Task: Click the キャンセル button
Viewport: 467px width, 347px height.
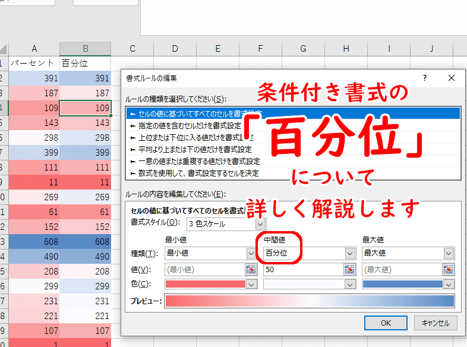Action: 436,323
